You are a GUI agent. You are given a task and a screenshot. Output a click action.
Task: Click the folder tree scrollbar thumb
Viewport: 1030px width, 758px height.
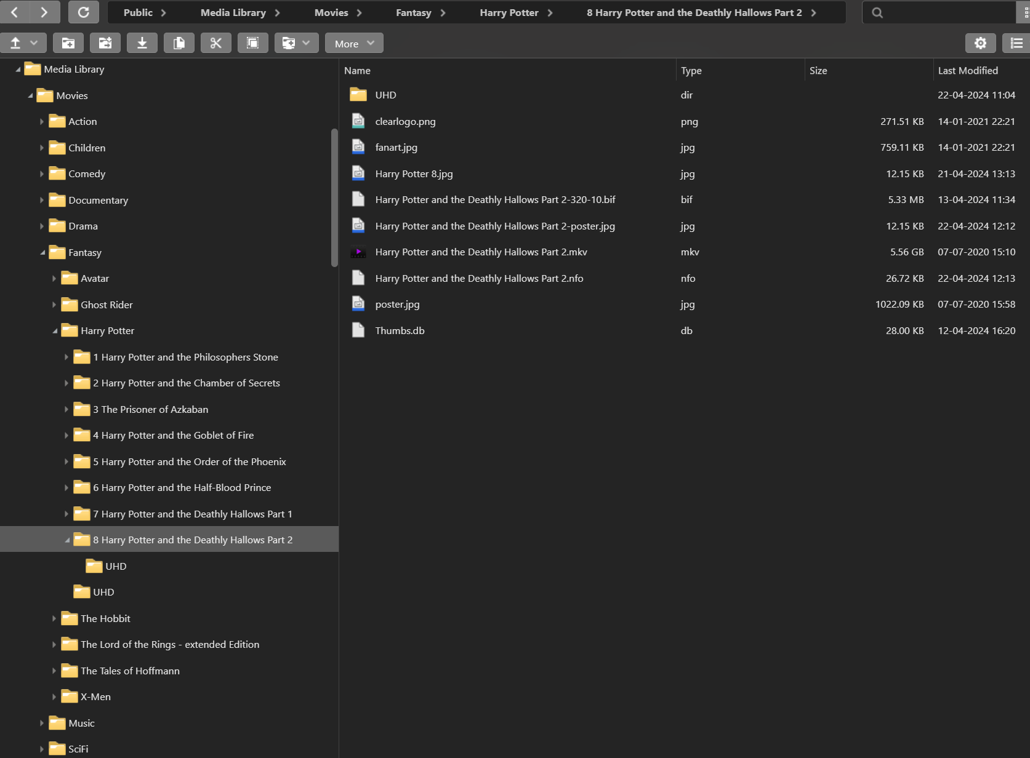pos(335,197)
